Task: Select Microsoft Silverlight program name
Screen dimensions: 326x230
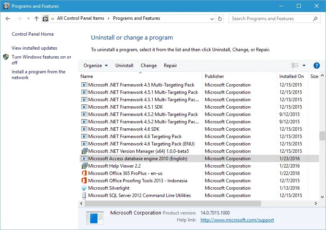Action: [109, 188]
